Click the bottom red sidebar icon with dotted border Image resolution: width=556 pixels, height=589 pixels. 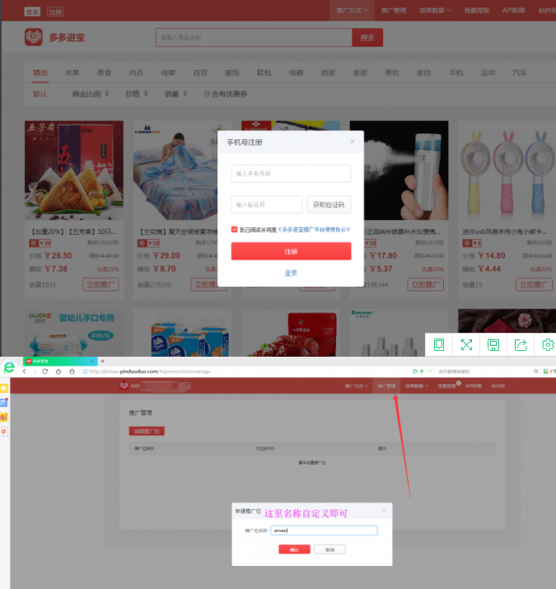coord(4,432)
